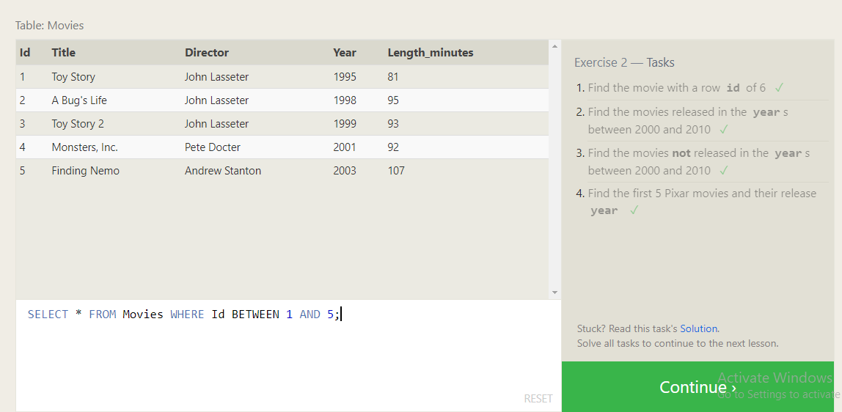
Task: Click the results scrollbar up arrow
Action: pyautogui.click(x=554, y=45)
